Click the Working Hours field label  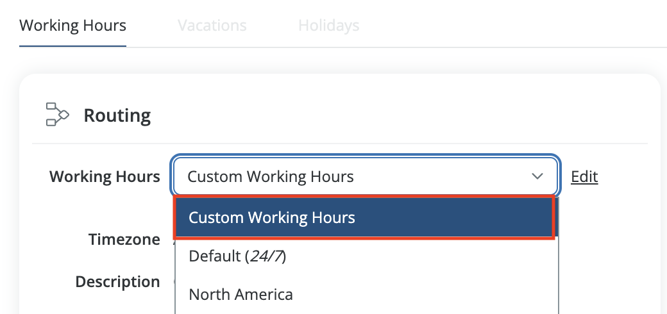(x=105, y=176)
